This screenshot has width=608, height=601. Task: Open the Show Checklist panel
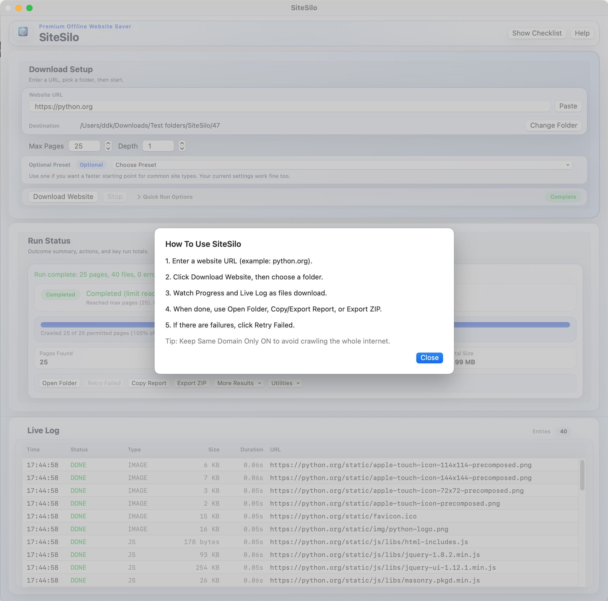click(537, 33)
